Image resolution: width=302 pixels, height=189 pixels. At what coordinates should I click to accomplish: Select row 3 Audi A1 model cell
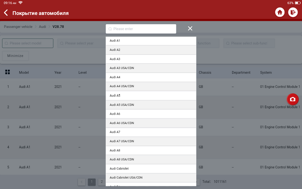[24, 127]
